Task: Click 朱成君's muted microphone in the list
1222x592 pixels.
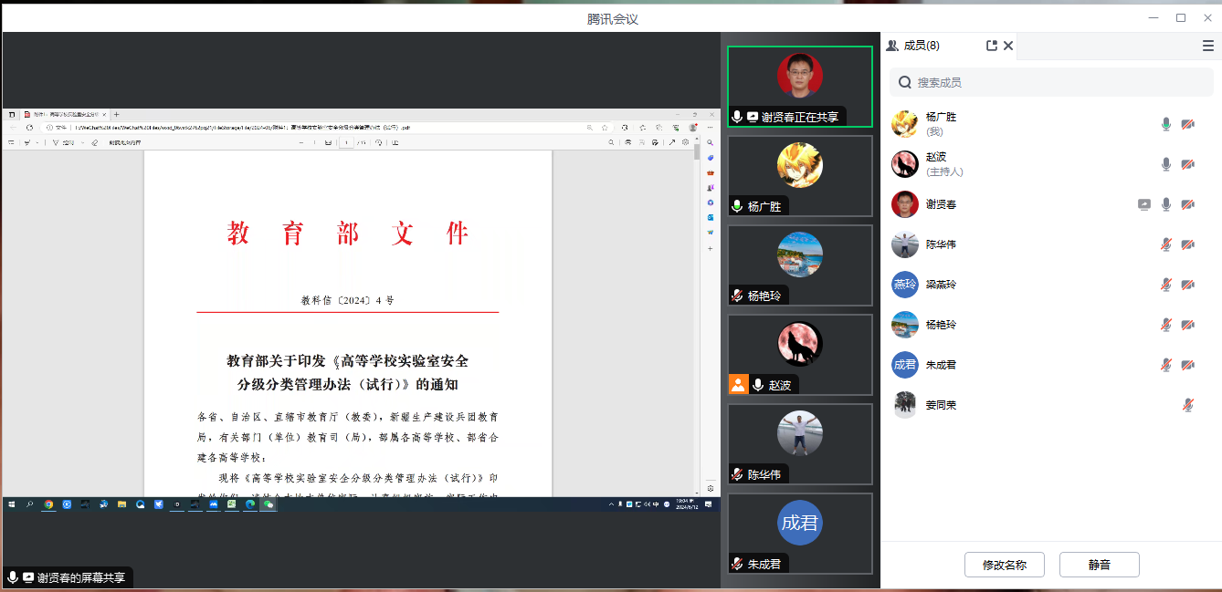Action: [x=1166, y=365]
